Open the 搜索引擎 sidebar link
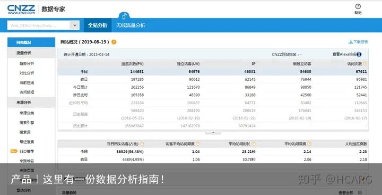 pyautogui.click(x=27, y=123)
